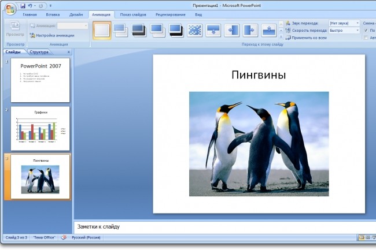
Task: Switch to Normal view in status bar
Action: 362,237
